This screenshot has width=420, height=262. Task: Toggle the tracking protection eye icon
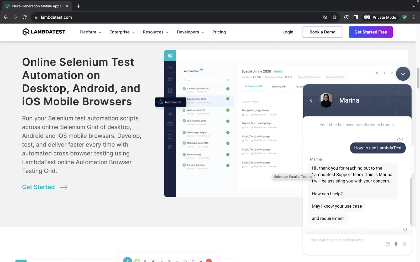pyautogui.click(x=325, y=17)
